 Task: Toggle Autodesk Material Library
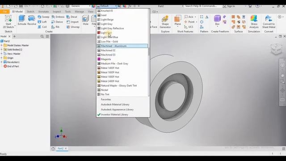(115, 104)
